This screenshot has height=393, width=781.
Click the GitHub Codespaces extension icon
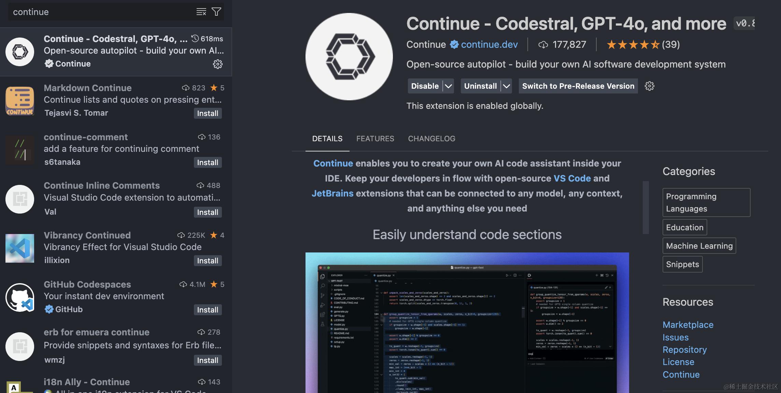[x=20, y=297]
